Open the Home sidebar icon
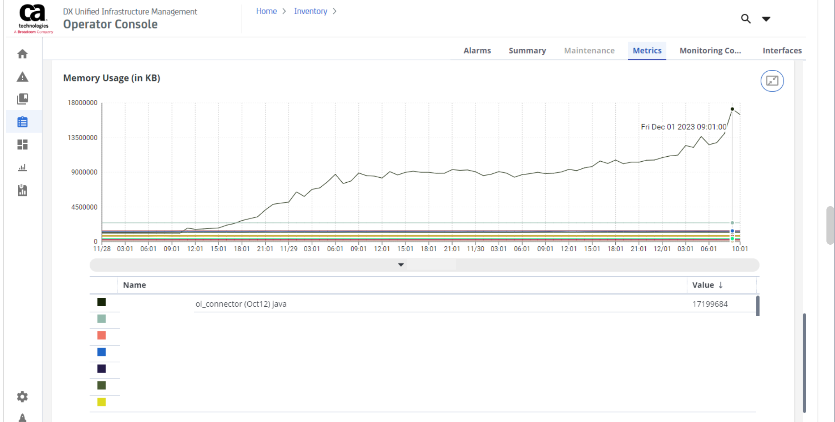The image size is (835, 422). tap(23, 54)
